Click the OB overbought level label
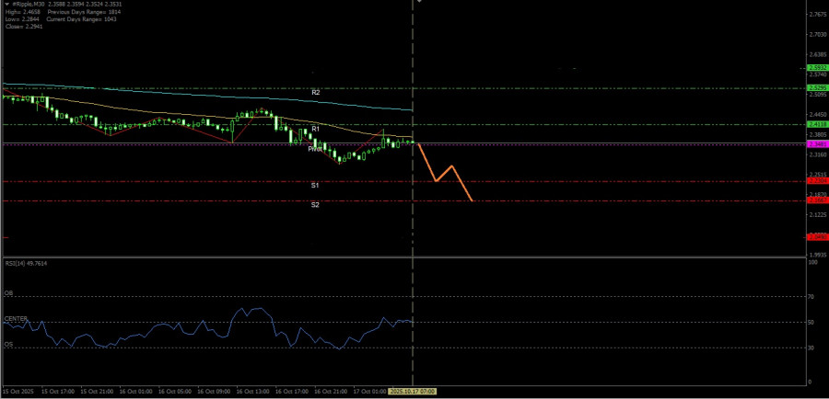This screenshot has height=399, width=829. click(9, 292)
